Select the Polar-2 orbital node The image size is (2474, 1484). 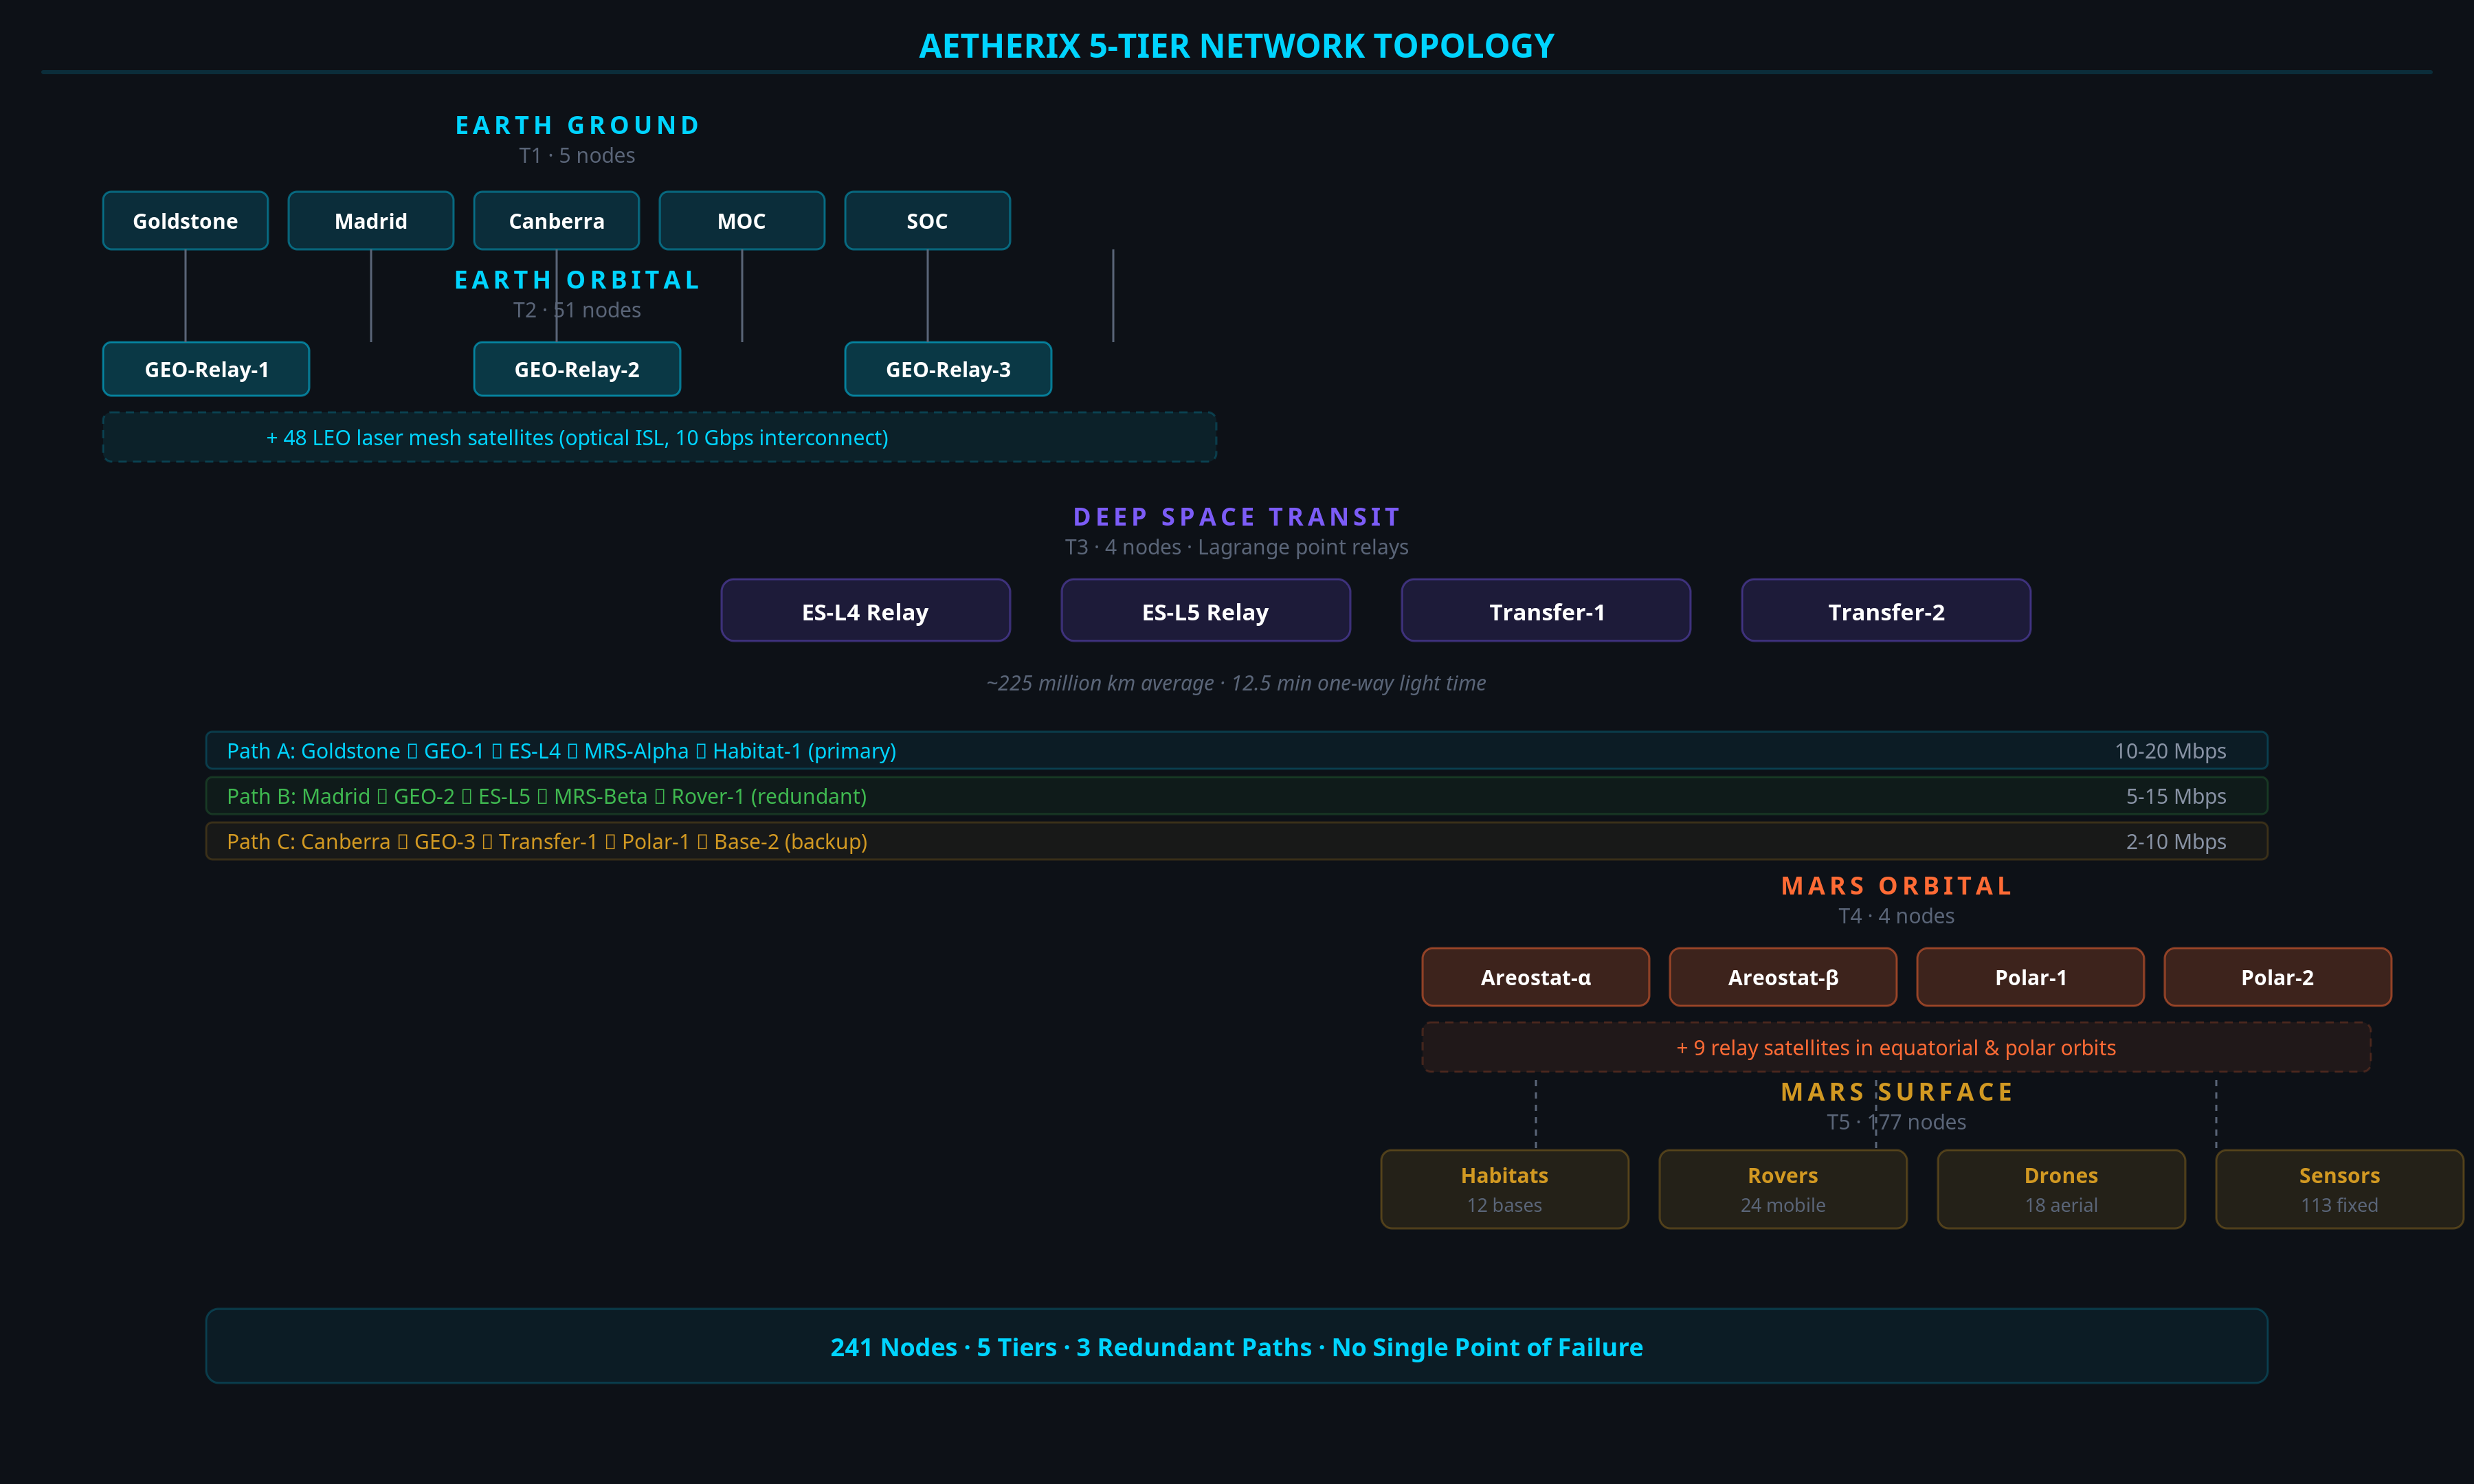click(x=2277, y=977)
